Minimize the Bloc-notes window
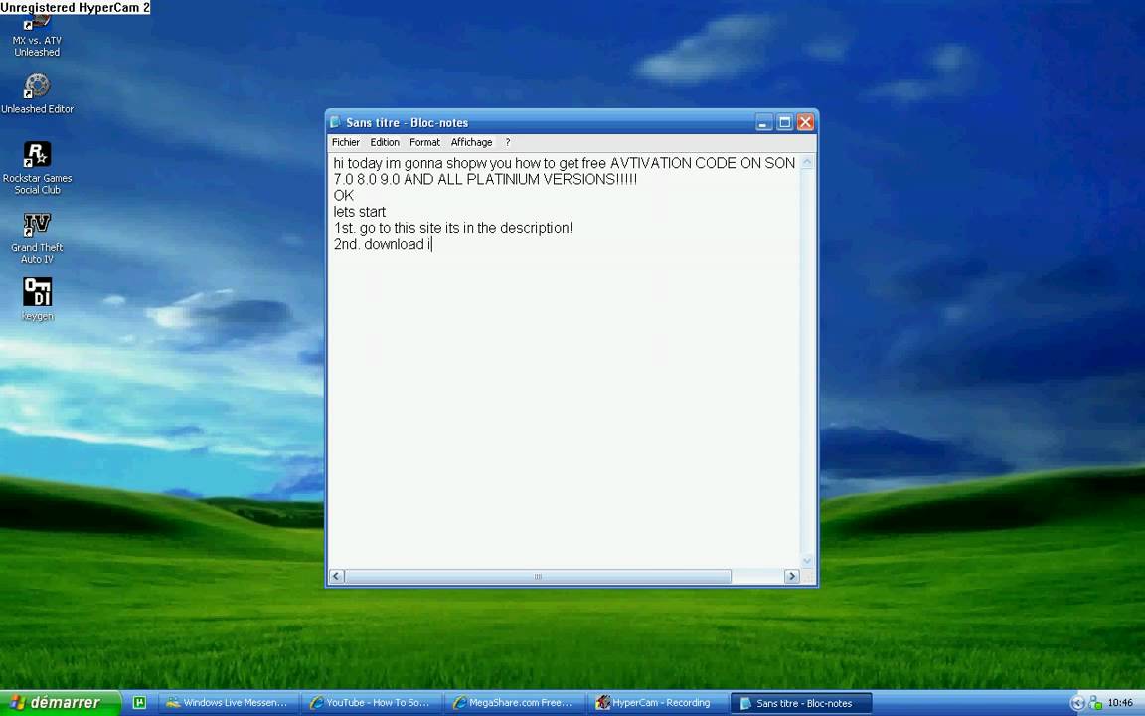 click(763, 122)
